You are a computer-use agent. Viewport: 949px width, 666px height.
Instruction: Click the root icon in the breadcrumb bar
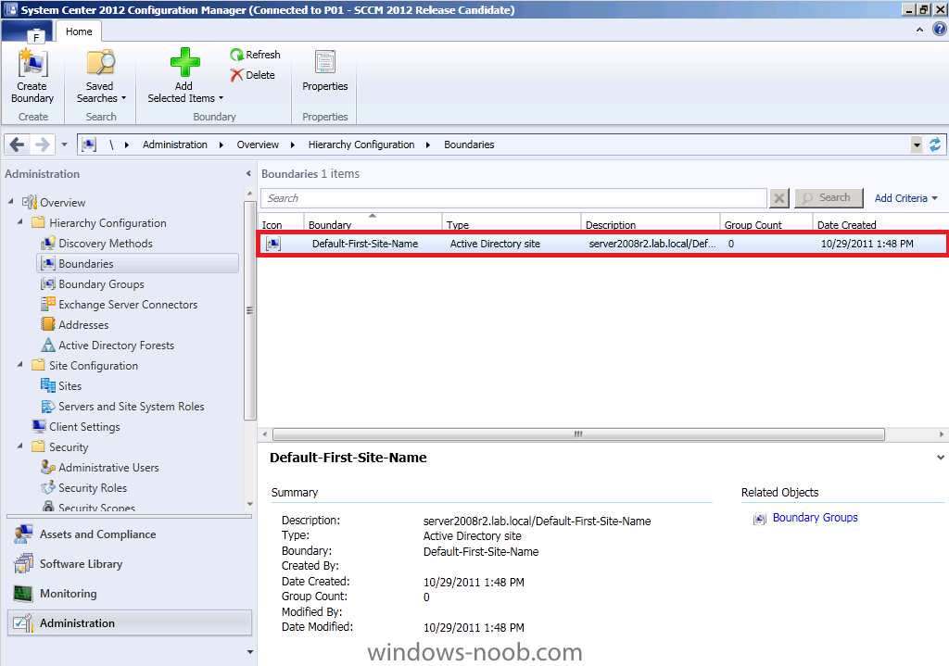tap(89, 145)
